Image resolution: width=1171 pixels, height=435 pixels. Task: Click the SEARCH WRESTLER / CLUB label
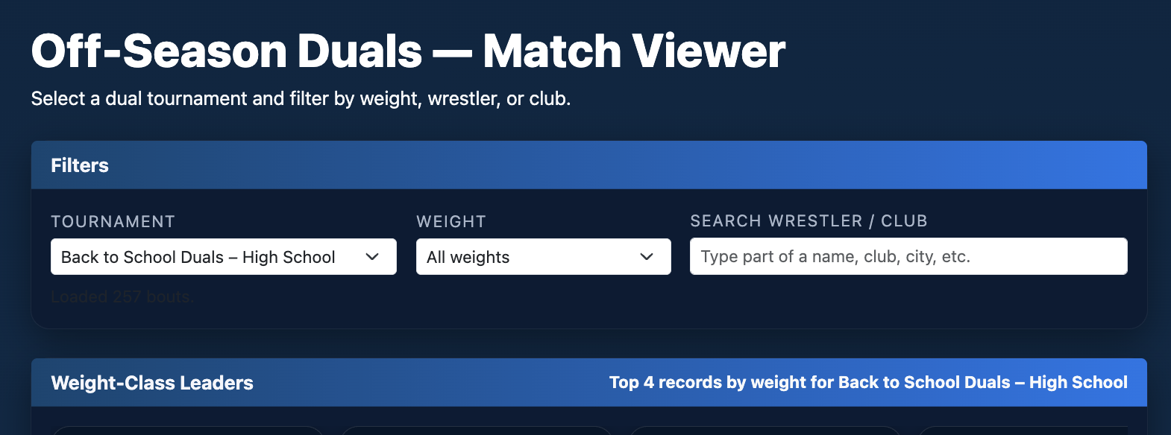tap(809, 220)
